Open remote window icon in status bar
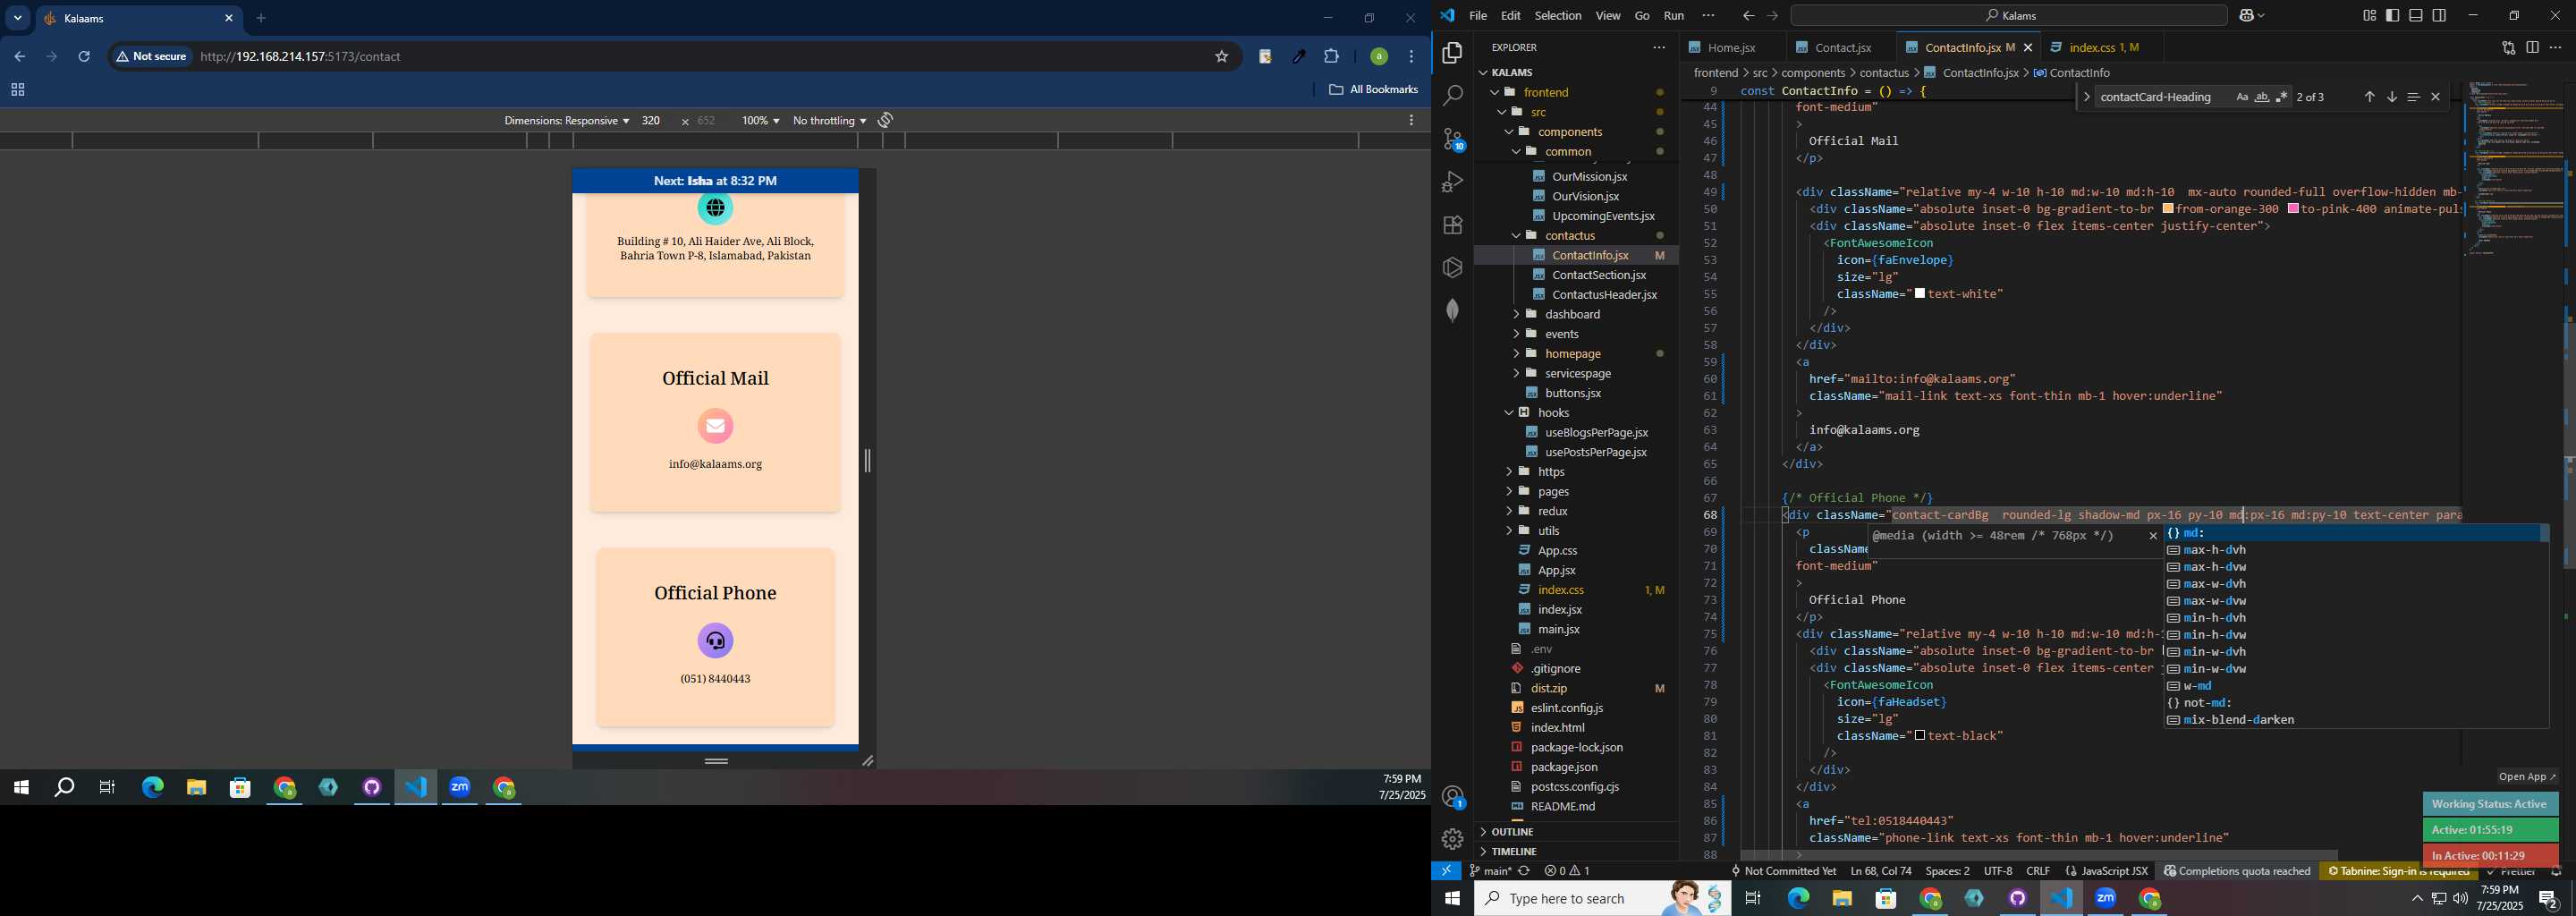Viewport: 2576px width, 916px height. point(1446,871)
